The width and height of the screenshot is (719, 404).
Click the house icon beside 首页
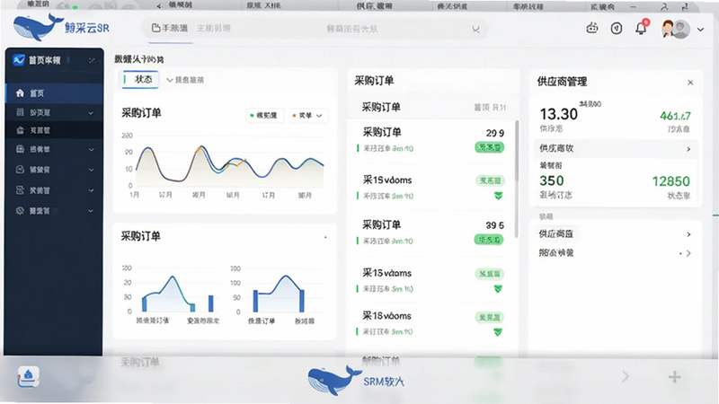tap(20, 93)
